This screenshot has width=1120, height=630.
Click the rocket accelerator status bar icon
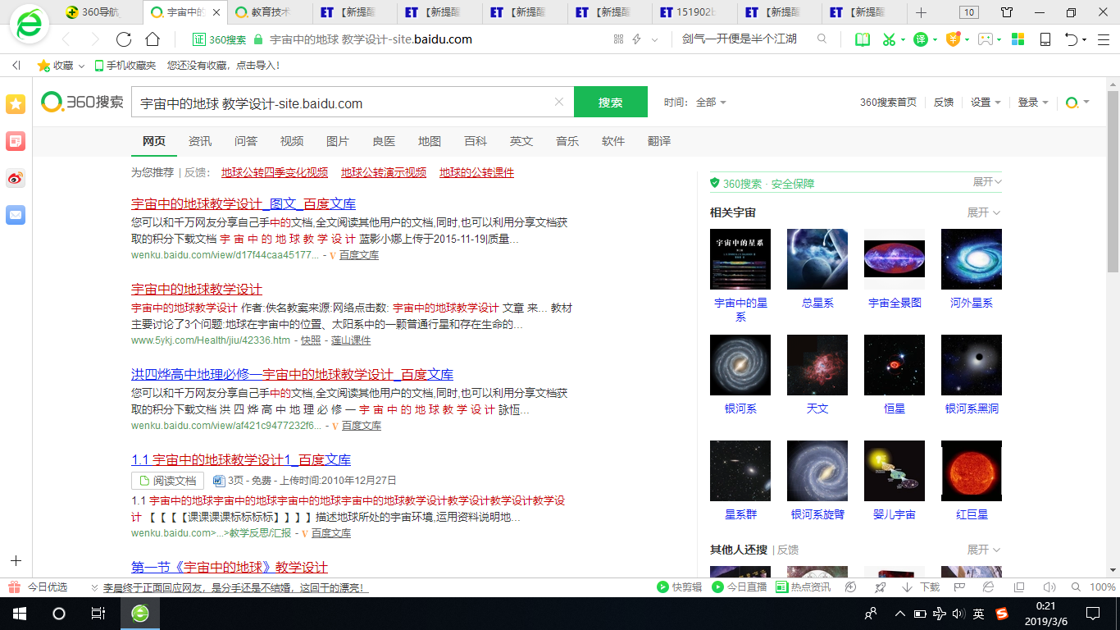coord(880,587)
